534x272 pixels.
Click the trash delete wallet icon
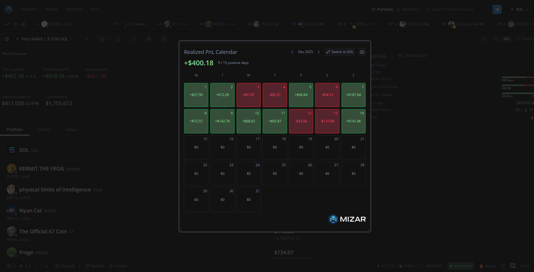click(x=164, y=39)
